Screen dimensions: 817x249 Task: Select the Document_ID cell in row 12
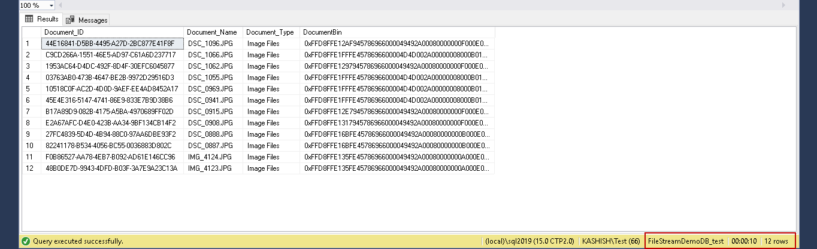112,168
